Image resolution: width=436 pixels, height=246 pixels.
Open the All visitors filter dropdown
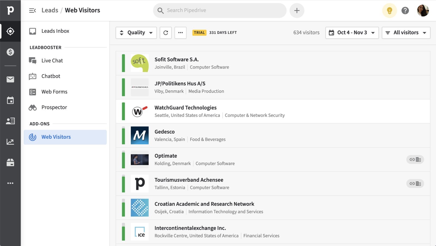pyautogui.click(x=406, y=33)
